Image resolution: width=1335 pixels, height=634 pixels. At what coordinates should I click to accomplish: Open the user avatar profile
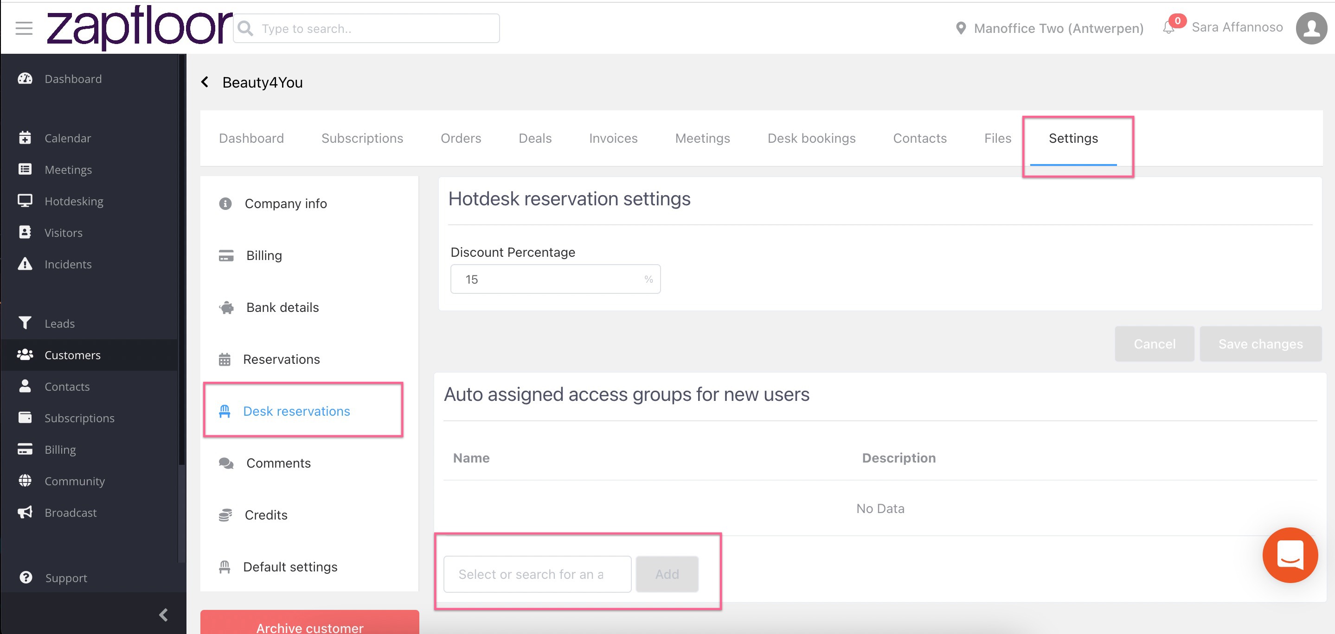[x=1312, y=28]
